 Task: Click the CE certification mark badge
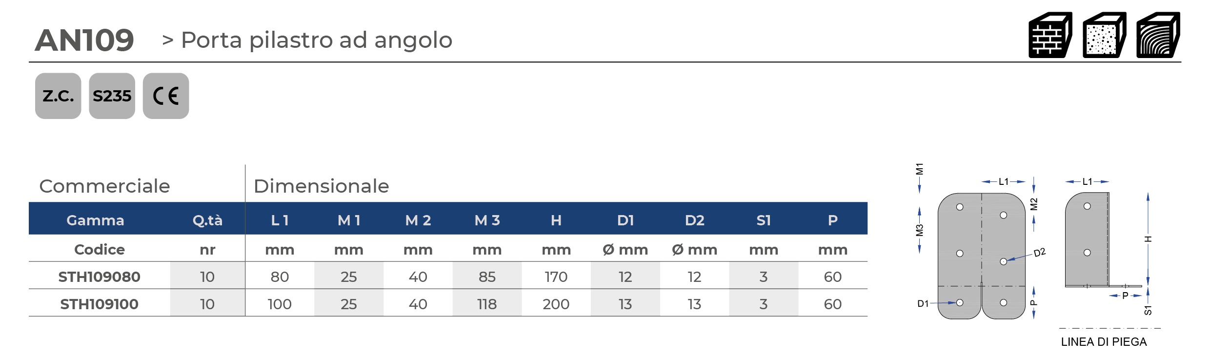(166, 96)
